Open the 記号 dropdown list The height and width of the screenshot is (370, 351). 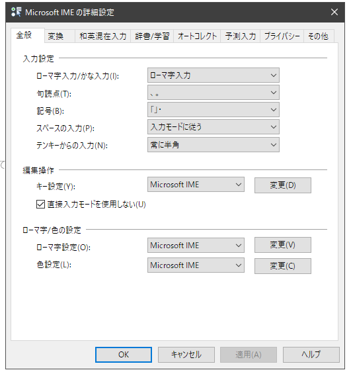pyautogui.click(x=214, y=110)
